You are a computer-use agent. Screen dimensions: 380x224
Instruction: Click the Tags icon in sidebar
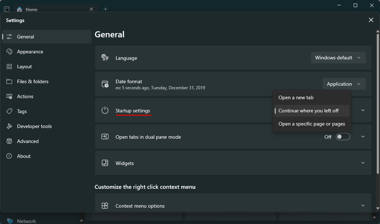(x=10, y=111)
